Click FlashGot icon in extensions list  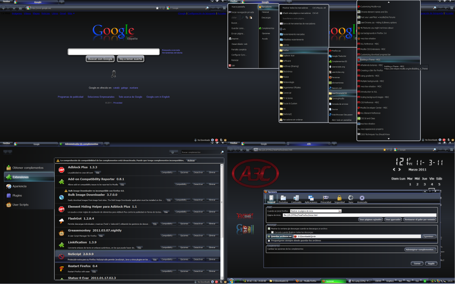(x=61, y=221)
